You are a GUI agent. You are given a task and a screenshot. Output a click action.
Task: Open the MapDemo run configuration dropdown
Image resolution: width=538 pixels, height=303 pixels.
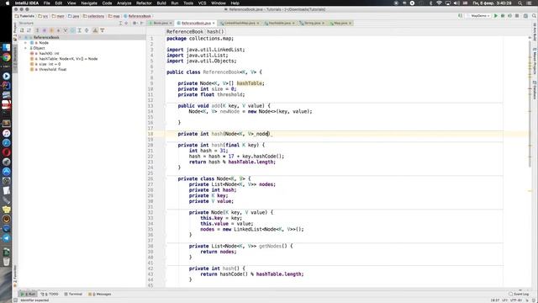coord(479,16)
